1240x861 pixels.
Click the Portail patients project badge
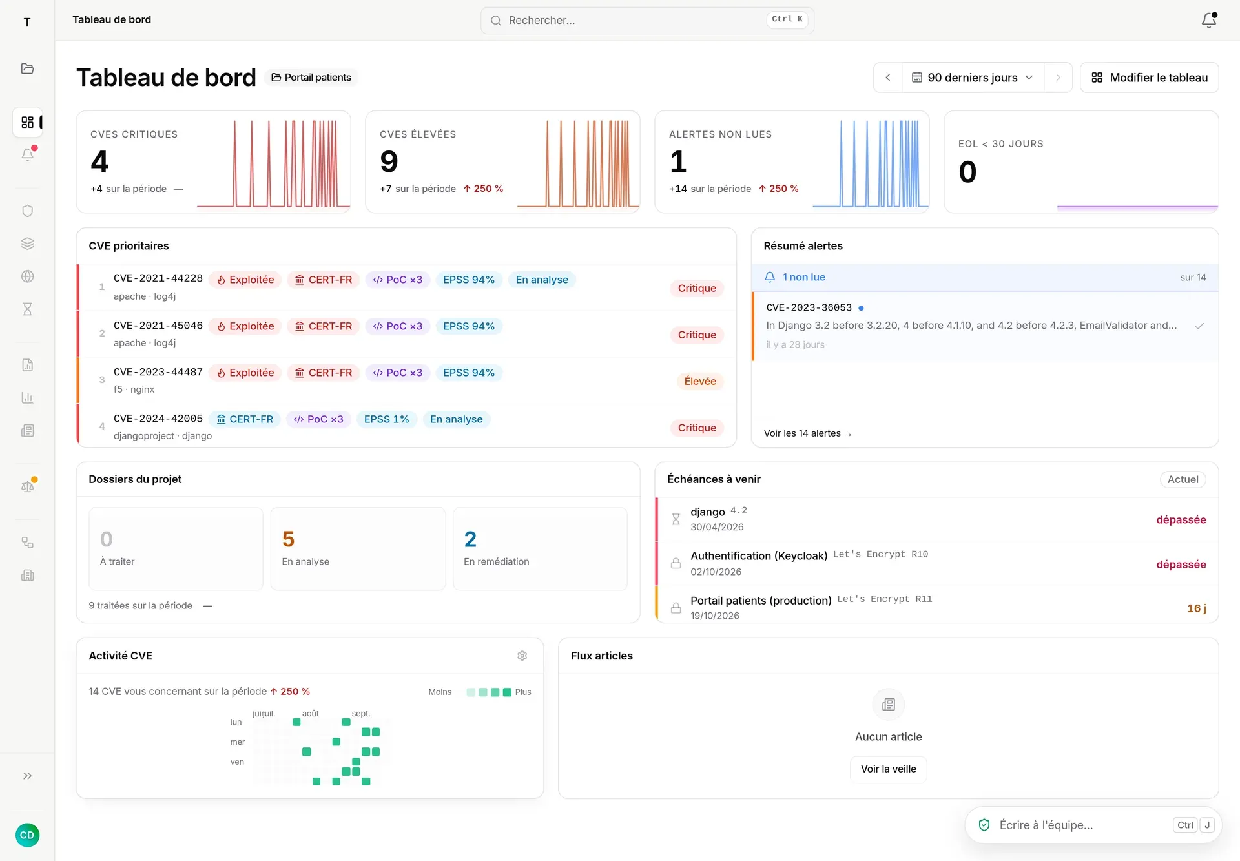pos(311,78)
